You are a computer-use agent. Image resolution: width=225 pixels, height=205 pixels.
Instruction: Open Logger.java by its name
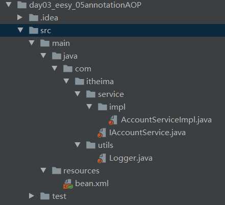[131, 158]
